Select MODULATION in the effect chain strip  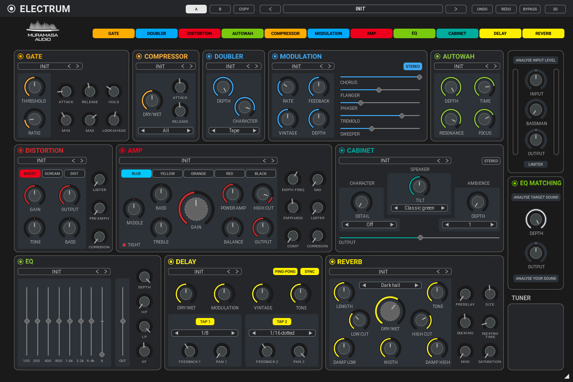[x=328, y=33]
